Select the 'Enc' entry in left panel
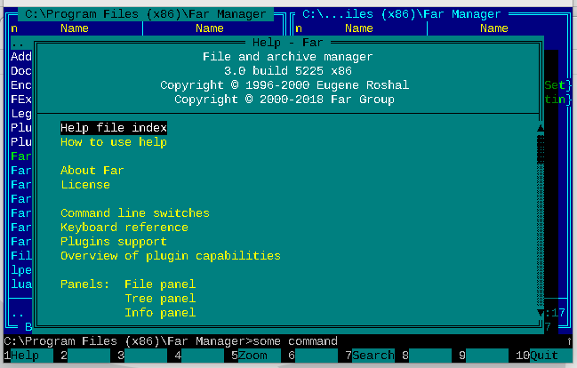 click(x=21, y=85)
